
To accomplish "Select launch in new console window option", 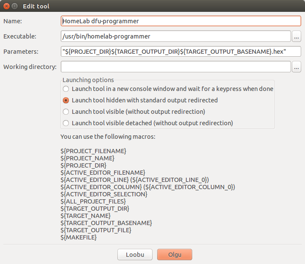I will pos(66,89).
